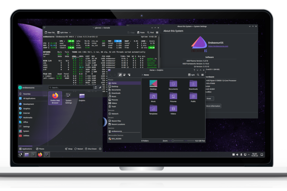Switch to Places tab in launcher
Screen dimensions: 287x191
[40, 149]
